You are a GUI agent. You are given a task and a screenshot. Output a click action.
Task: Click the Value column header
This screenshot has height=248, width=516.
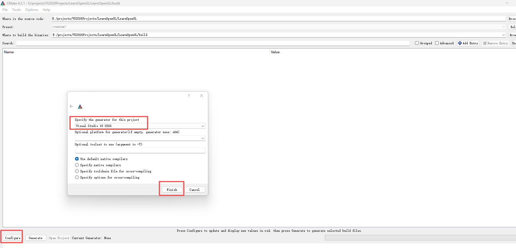click(393, 52)
